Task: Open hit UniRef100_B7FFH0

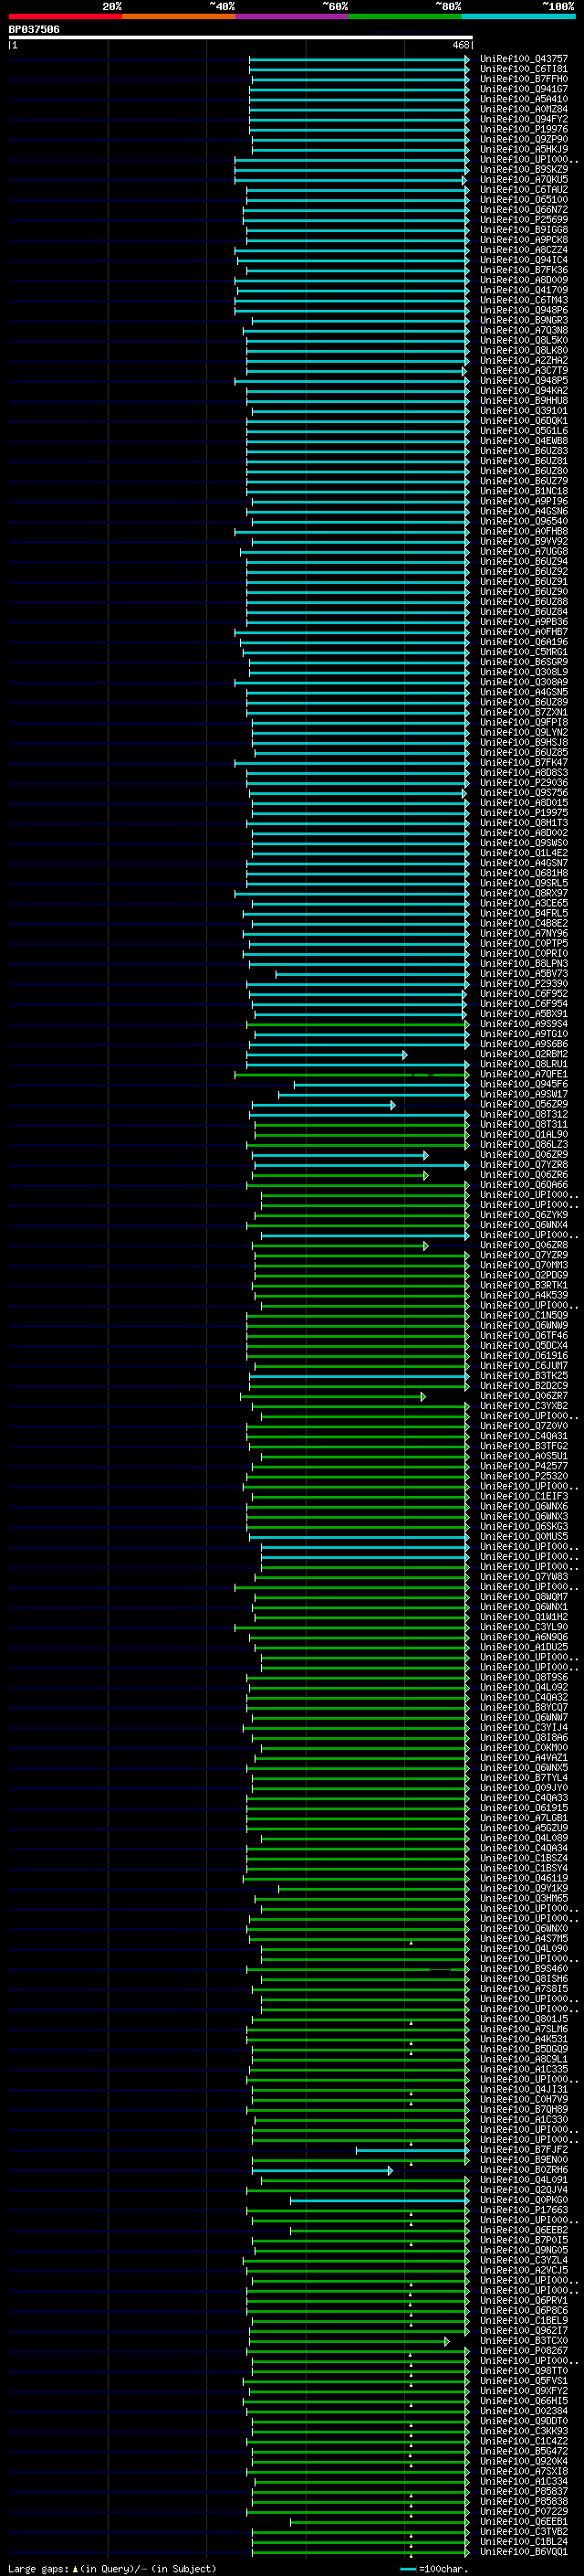Action: pos(523,79)
